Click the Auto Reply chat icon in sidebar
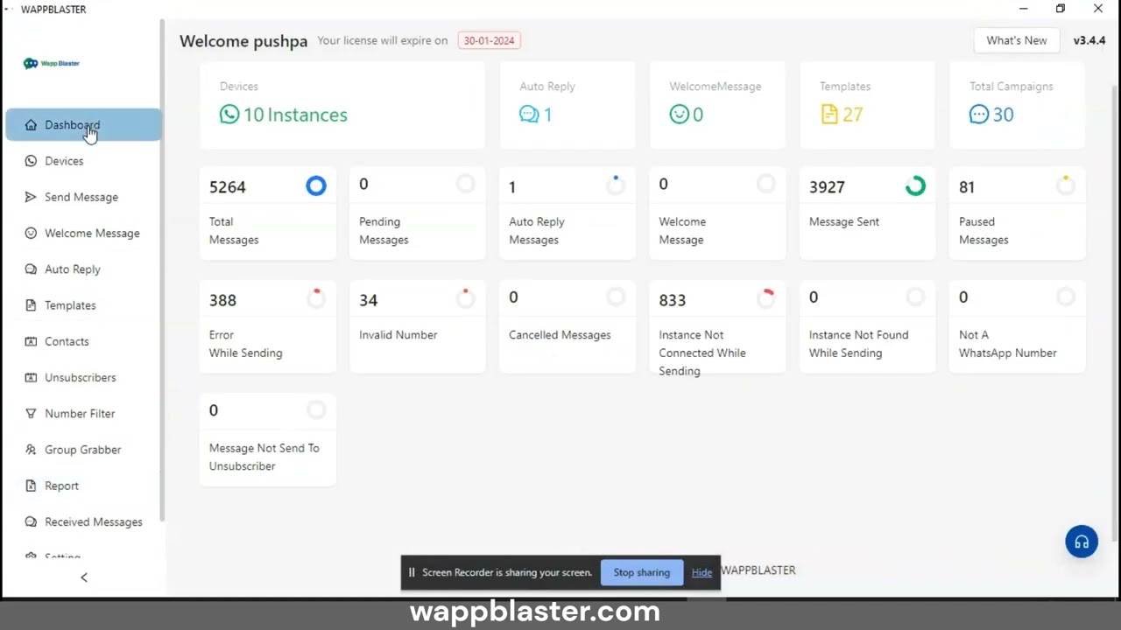The image size is (1121, 630). (x=31, y=269)
